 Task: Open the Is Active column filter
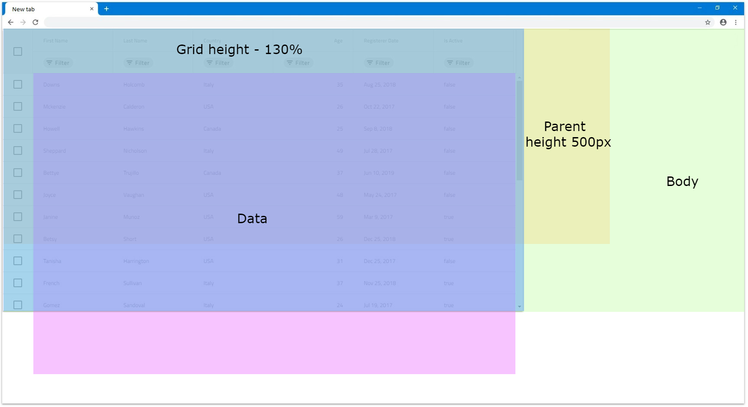pos(459,63)
